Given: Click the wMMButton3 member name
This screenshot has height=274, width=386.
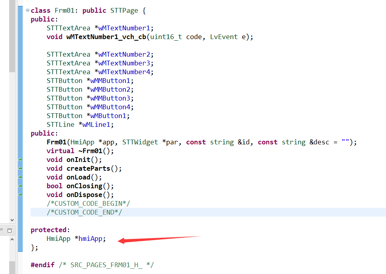Looking at the screenshot, I should [x=110, y=99].
